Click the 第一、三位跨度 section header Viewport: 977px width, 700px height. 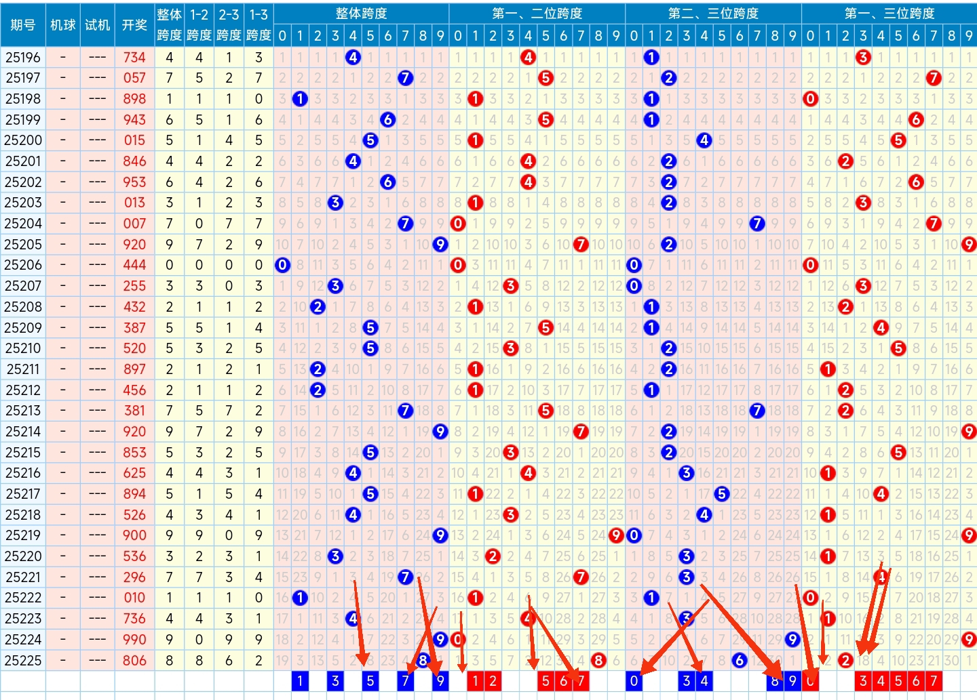(889, 14)
